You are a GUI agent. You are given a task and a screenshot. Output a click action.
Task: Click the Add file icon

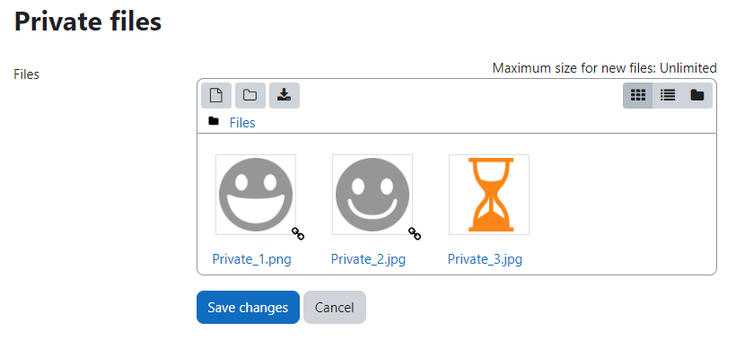pos(216,95)
